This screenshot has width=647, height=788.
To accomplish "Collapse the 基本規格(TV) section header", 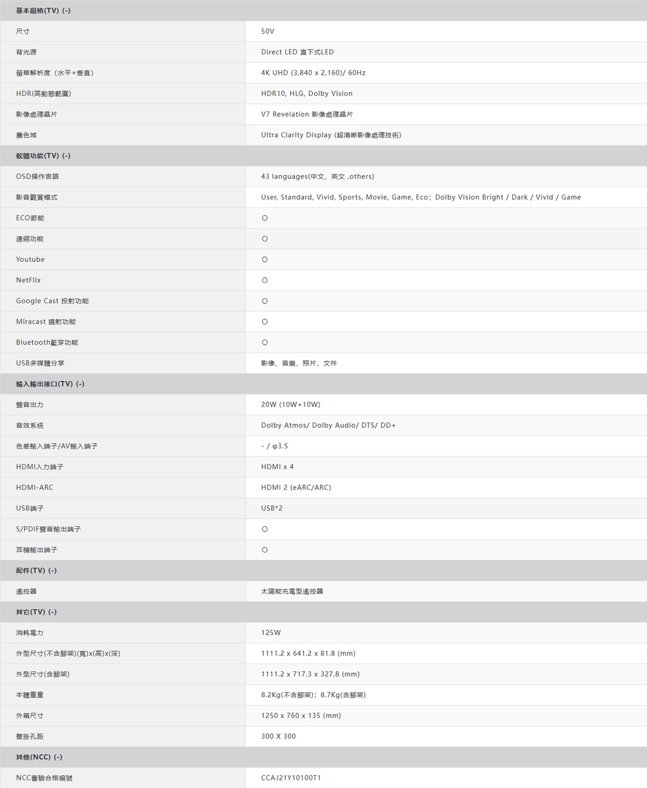I will pyautogui.click(x=43, y=11).
